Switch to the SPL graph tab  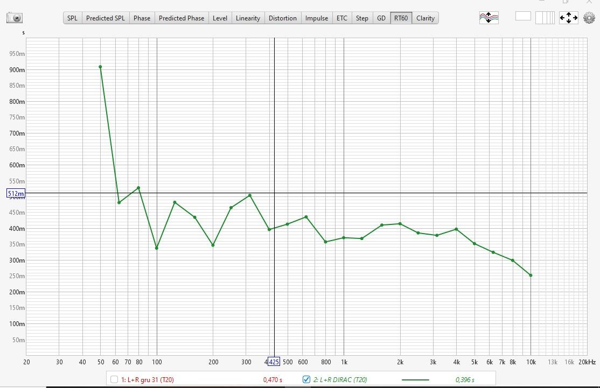(x=72, y=18)
